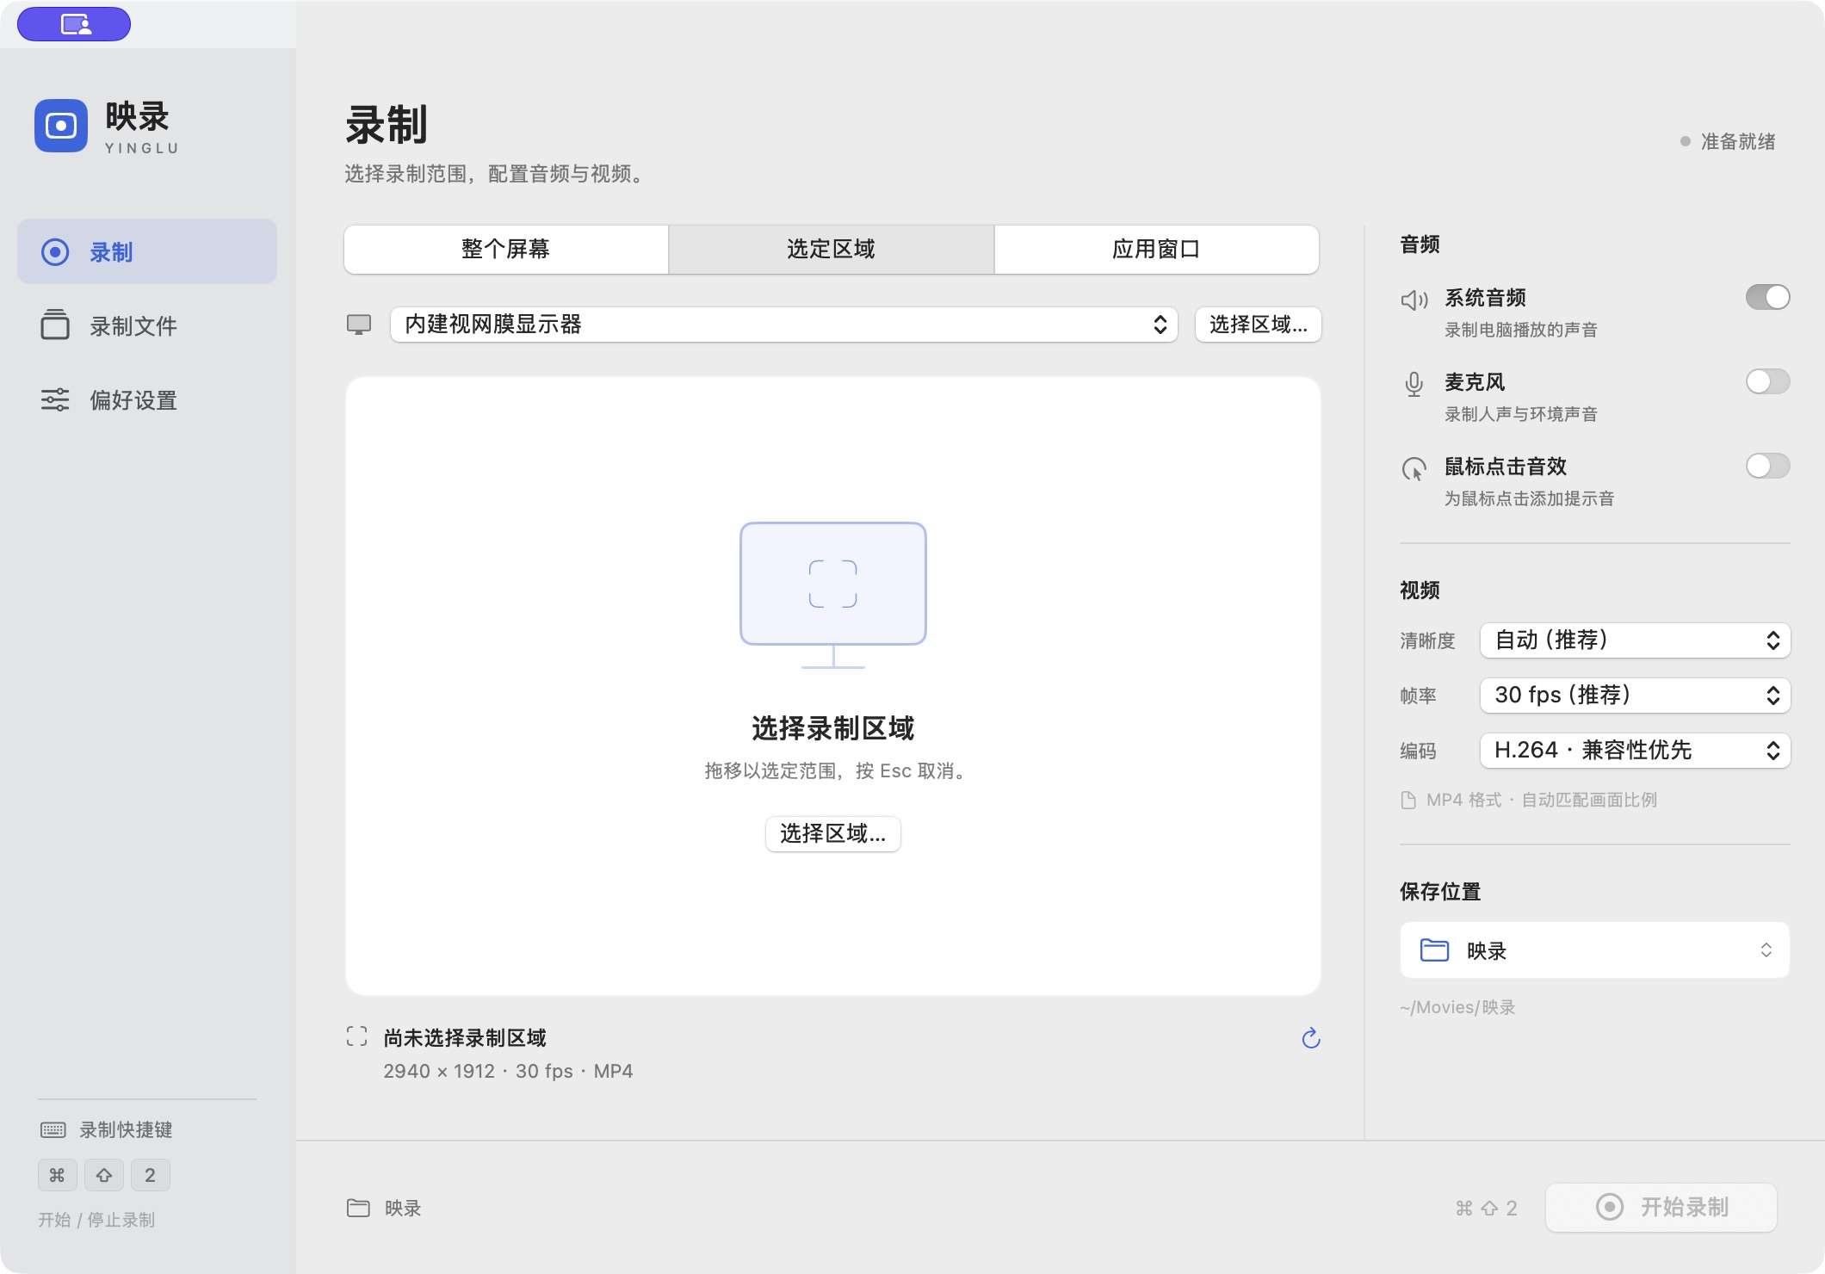Click the cursor click icon for 鼠标点击音效
The image size is (1825, 1274).
point(1414,468)
